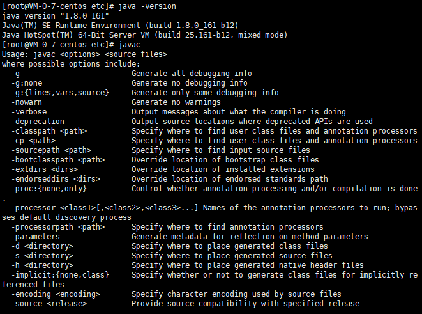Click 'Override location of endorsed standards path'
The width and height of the screenshot is (422, 314).
[x=230, y=179]
